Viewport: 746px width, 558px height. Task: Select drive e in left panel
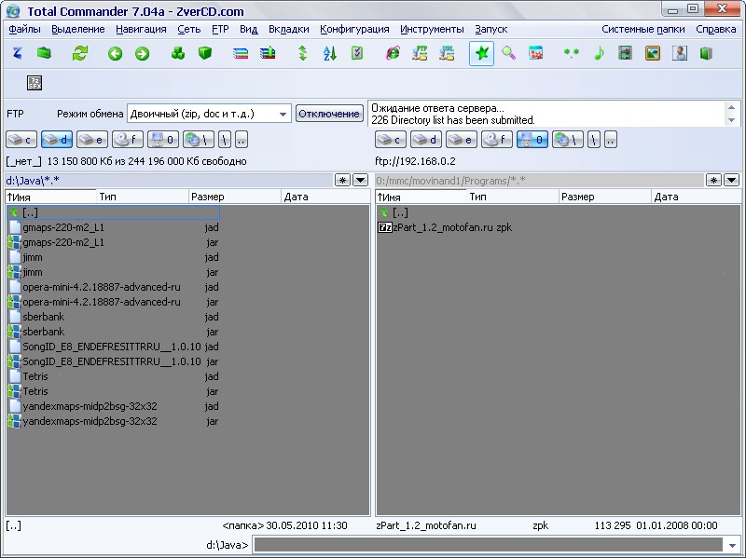point(92,140)
